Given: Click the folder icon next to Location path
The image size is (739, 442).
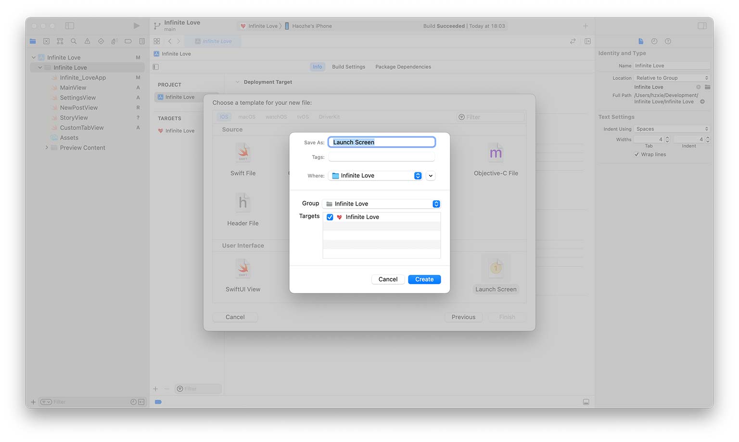Looking at the screenshot, I should click(x=707, y=87).
